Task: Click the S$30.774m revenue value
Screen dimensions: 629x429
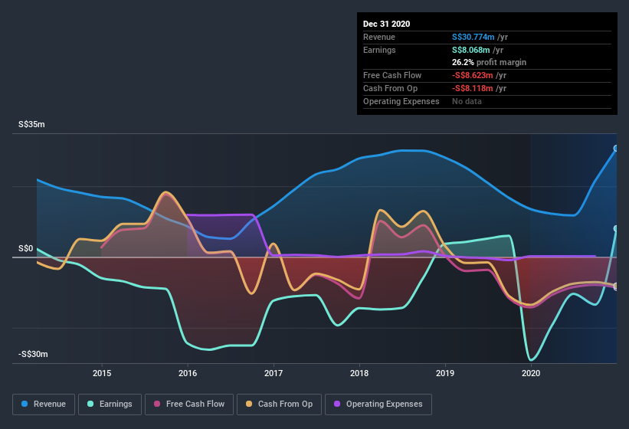Action: pyautogui.click(x=473, y=37)
